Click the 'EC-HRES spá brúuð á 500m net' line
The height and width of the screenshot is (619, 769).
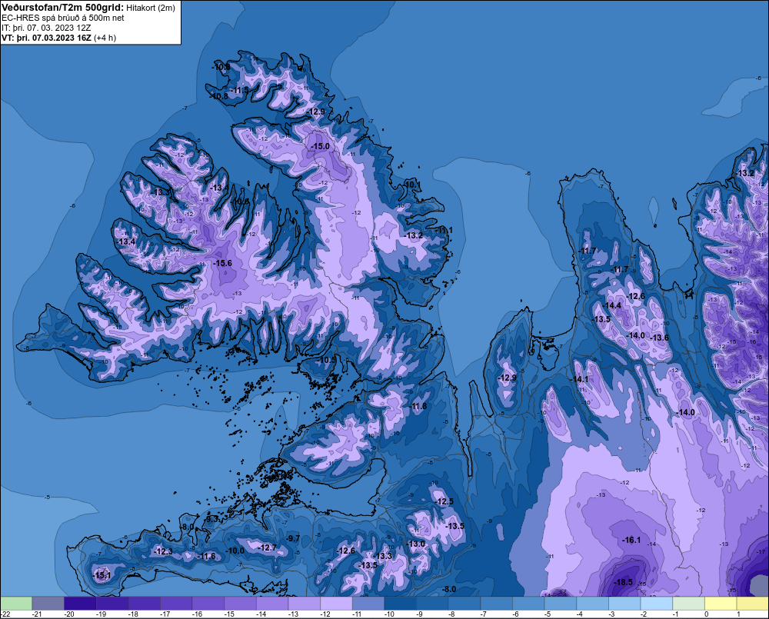pyautogui.click(x=63, y=18)
